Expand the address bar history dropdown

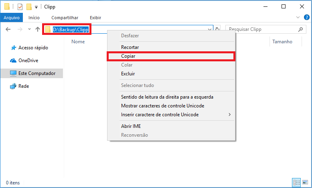(x=210, y=29)
